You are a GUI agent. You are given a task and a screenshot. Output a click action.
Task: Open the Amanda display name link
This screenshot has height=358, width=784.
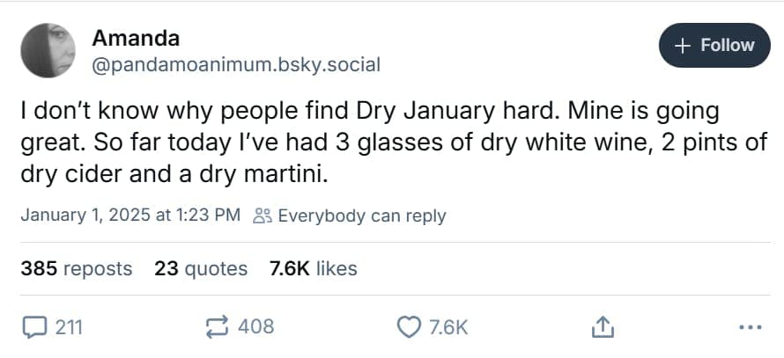click(x=136, y=38)
